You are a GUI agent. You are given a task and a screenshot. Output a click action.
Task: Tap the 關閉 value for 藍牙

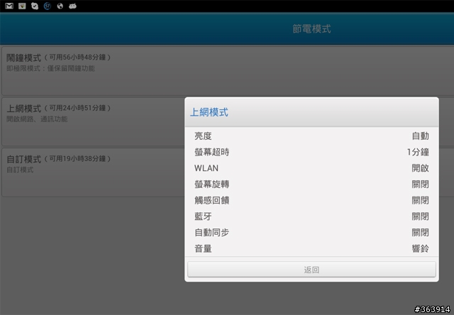(x=421, y=216)
